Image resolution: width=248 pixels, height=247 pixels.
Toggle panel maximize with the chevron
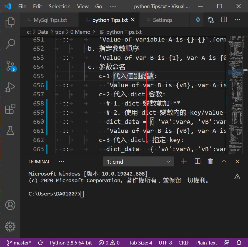224,161
